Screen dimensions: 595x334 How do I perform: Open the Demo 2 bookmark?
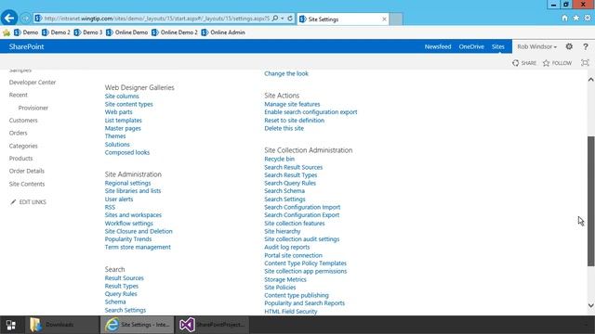[56, 32]
